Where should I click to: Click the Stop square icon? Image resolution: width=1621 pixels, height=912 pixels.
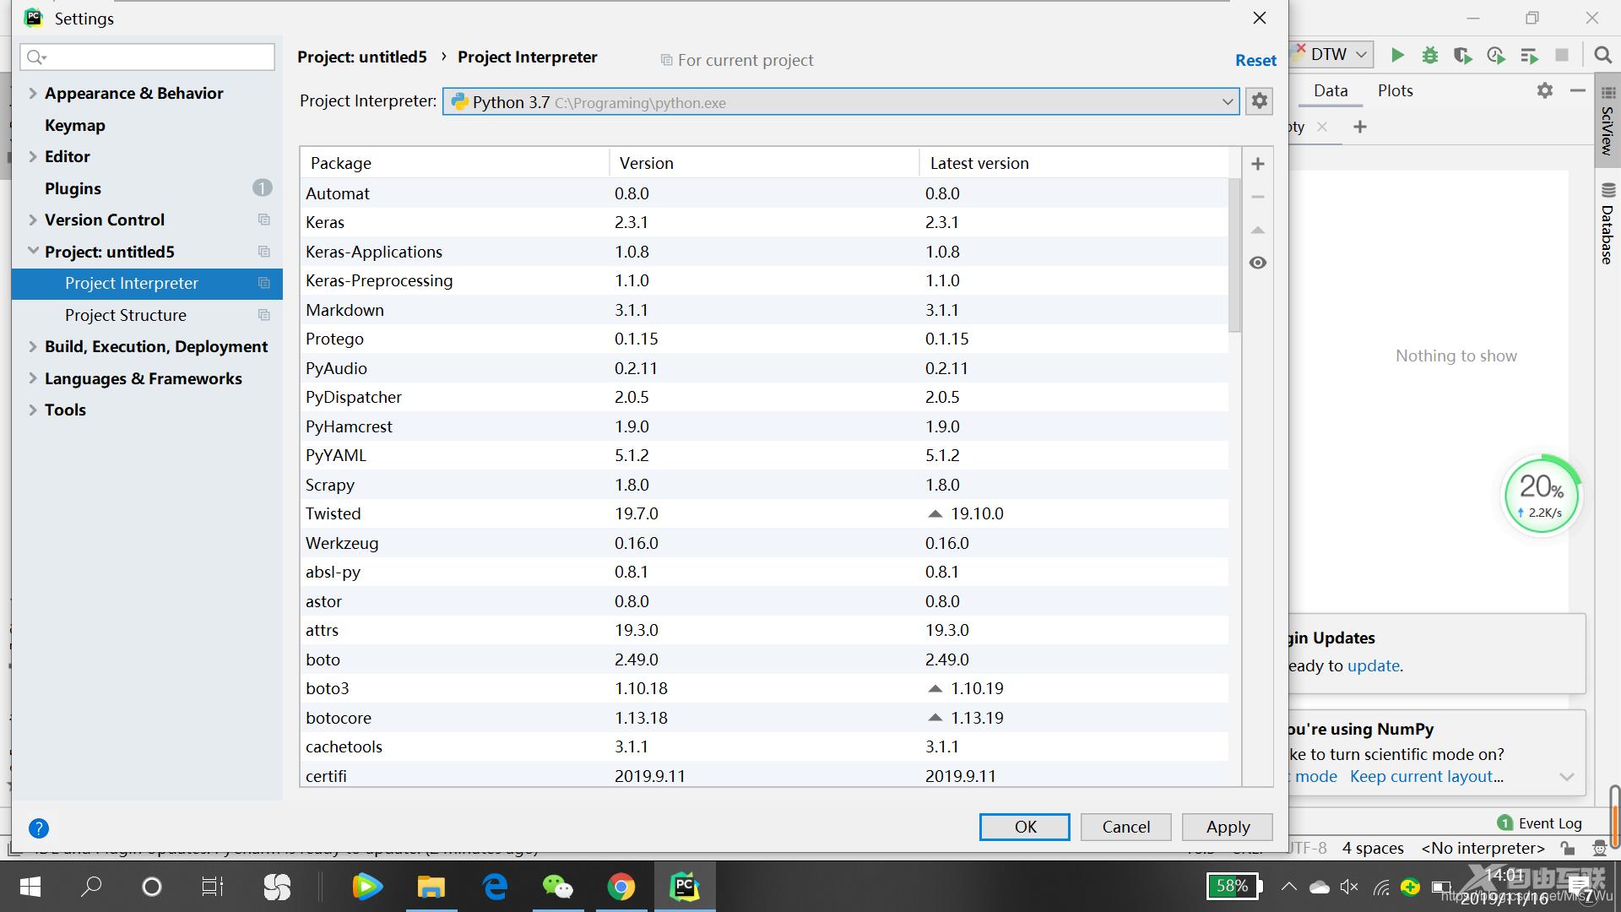[x=1562, y=55]
